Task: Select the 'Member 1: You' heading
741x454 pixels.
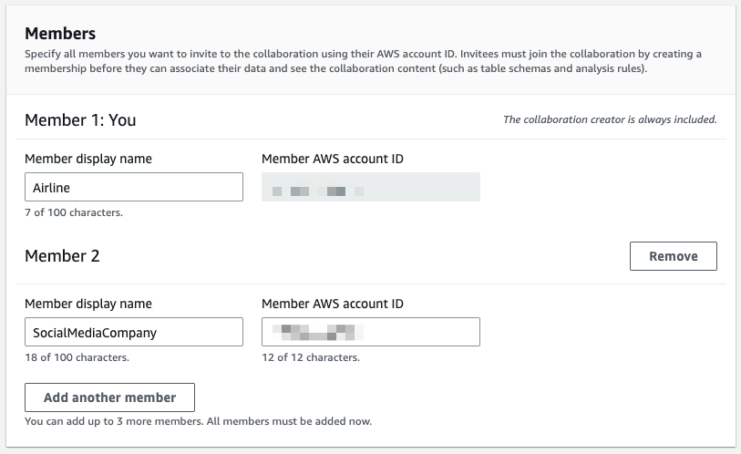Action: [x=80, y=119]
